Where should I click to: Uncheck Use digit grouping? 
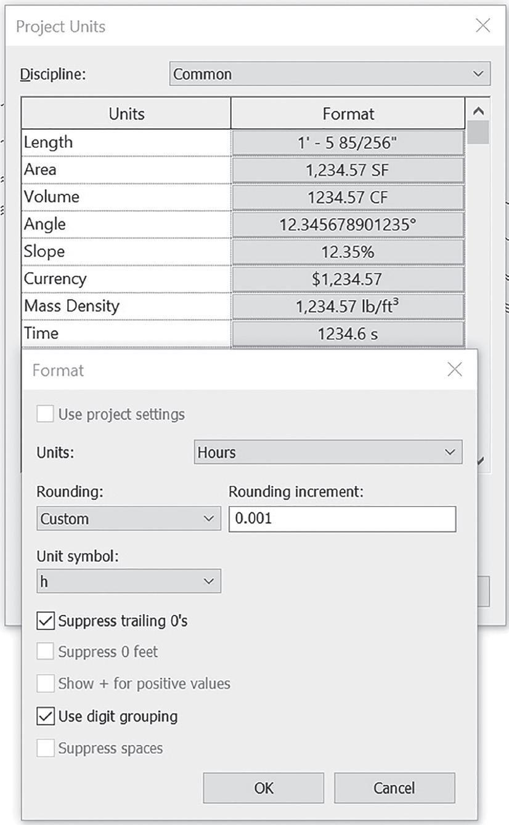[x=46, y=716]
